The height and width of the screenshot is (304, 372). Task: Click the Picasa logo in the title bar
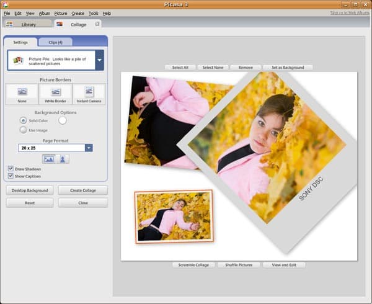tap(5, 4)
